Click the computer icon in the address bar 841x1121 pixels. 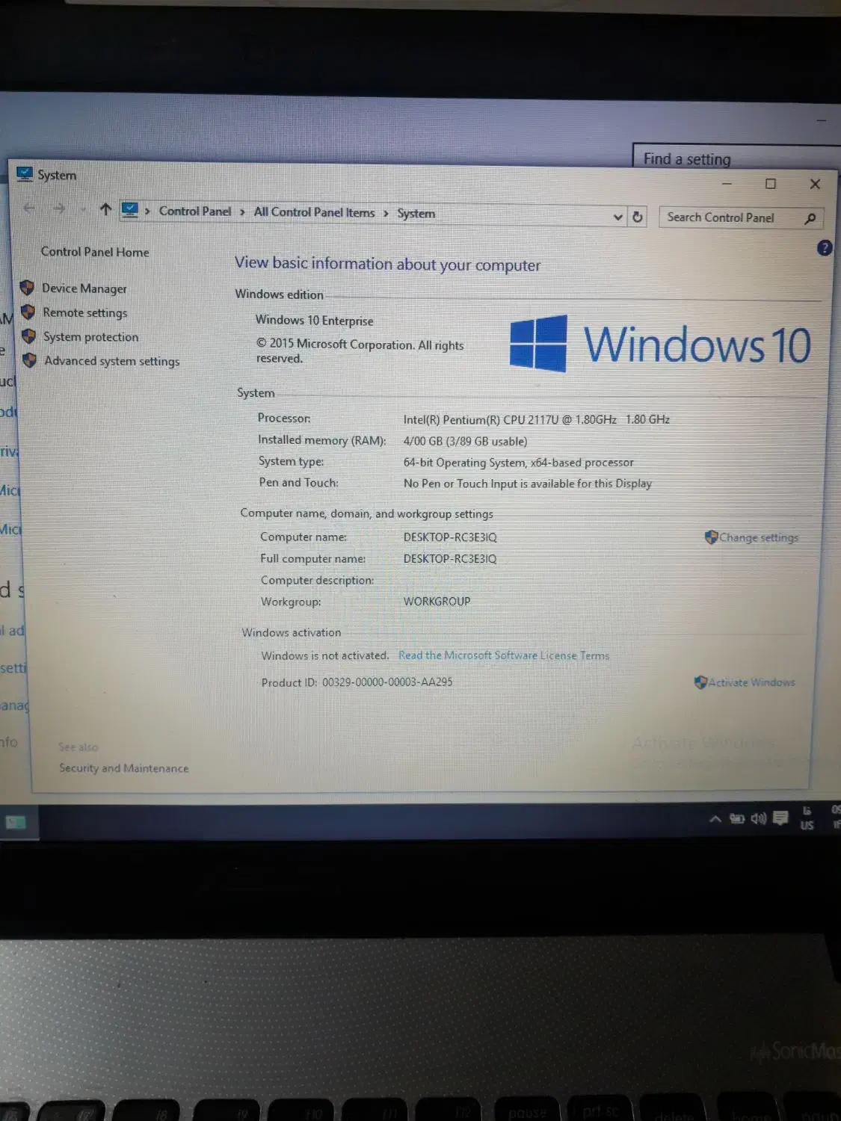pyautogui.click(x=130, y=210)
